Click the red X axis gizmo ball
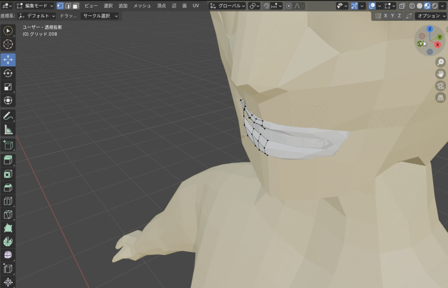 coord(437,45)
